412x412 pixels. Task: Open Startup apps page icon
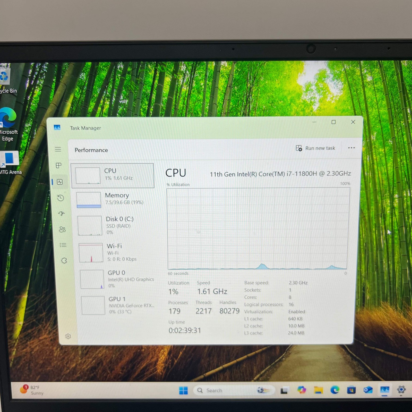click(62, 213)
